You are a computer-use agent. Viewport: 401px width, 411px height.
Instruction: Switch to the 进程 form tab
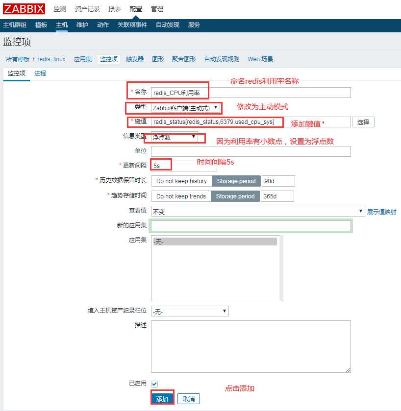point(40,73)
